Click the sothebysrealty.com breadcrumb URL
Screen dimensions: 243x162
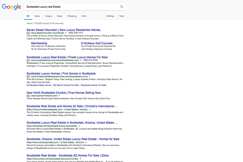pos(55,142)
